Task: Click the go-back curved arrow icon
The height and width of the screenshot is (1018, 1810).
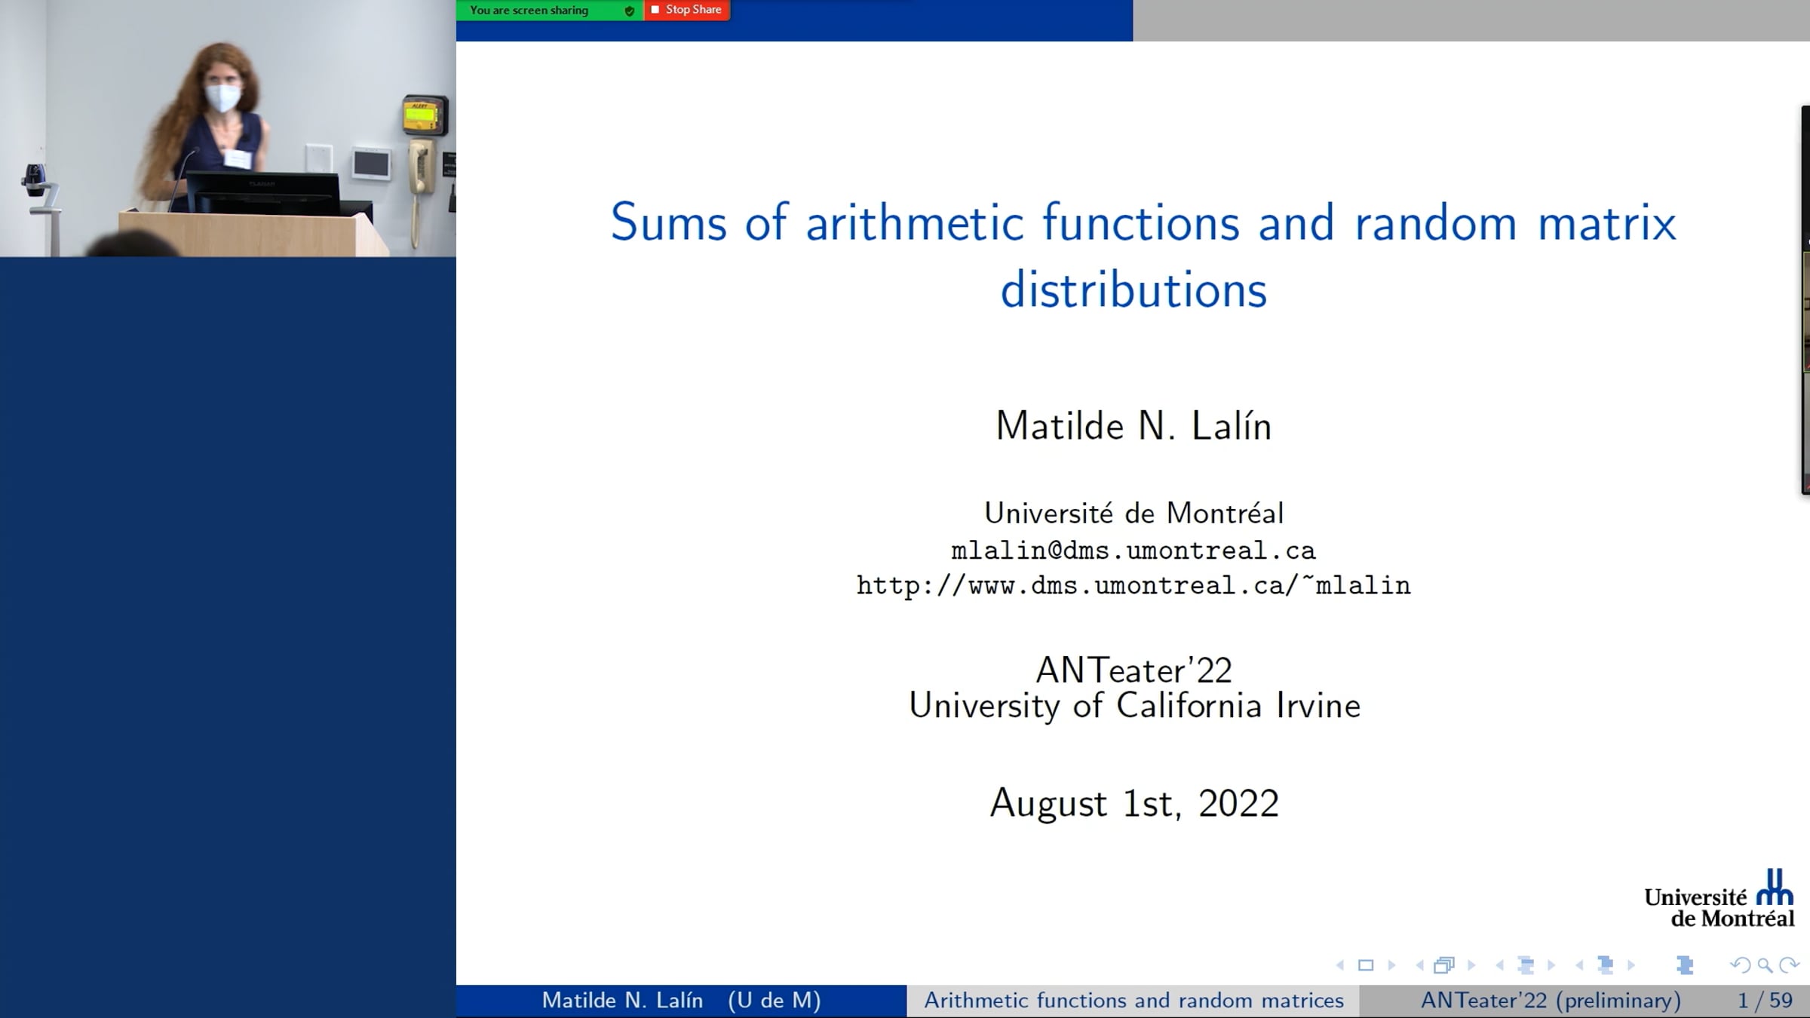Action: [x=1740, y=965]
